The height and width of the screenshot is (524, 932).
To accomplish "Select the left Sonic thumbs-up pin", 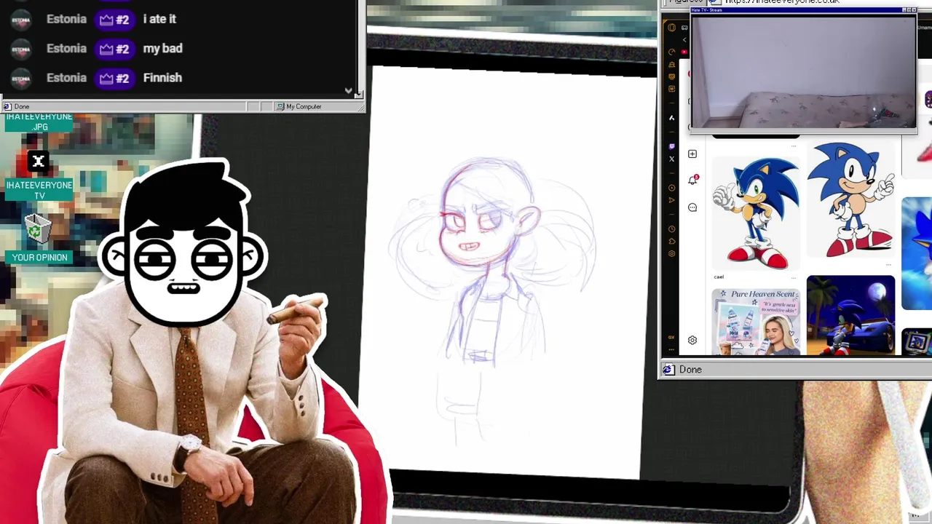I will point(756,213).
